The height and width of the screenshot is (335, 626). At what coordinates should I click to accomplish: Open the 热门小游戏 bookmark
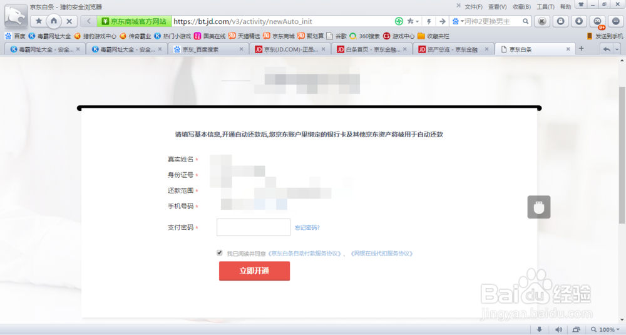(173, 36)
